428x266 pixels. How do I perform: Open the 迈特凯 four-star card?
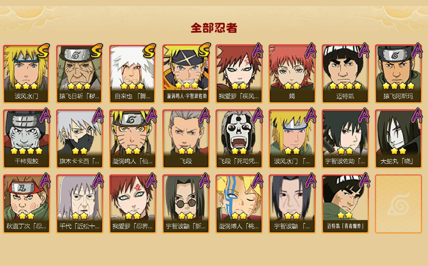pyautogui.click(x=345, y=74)
